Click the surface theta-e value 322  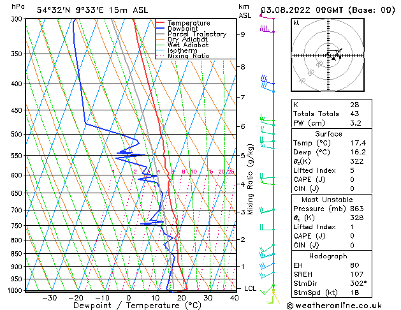357,161
